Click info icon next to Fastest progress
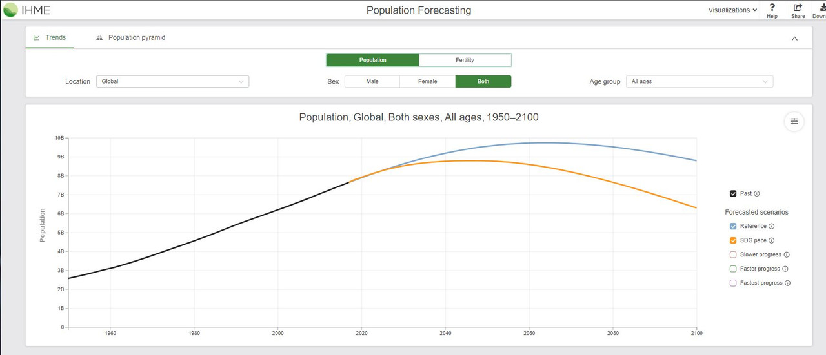This screenshot has height=355, width=826. click(788, 283)
